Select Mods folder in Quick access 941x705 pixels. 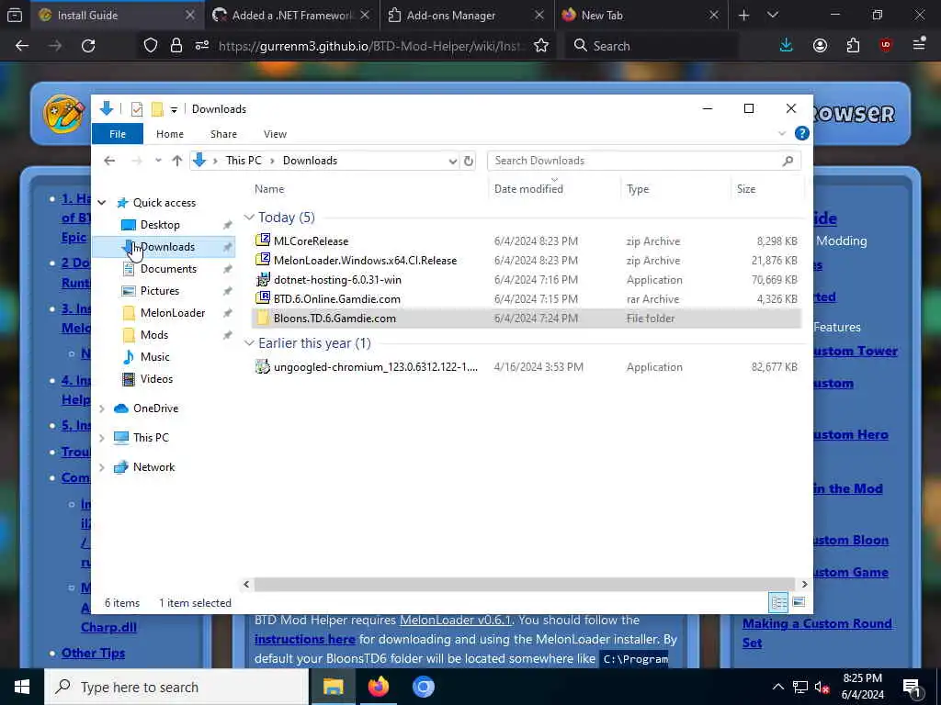[x=154, y=335]
